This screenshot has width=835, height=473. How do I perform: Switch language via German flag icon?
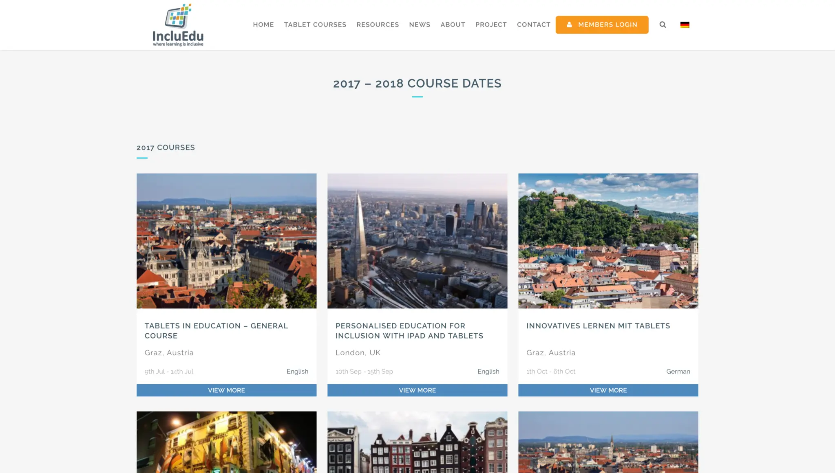pos(685,24)
